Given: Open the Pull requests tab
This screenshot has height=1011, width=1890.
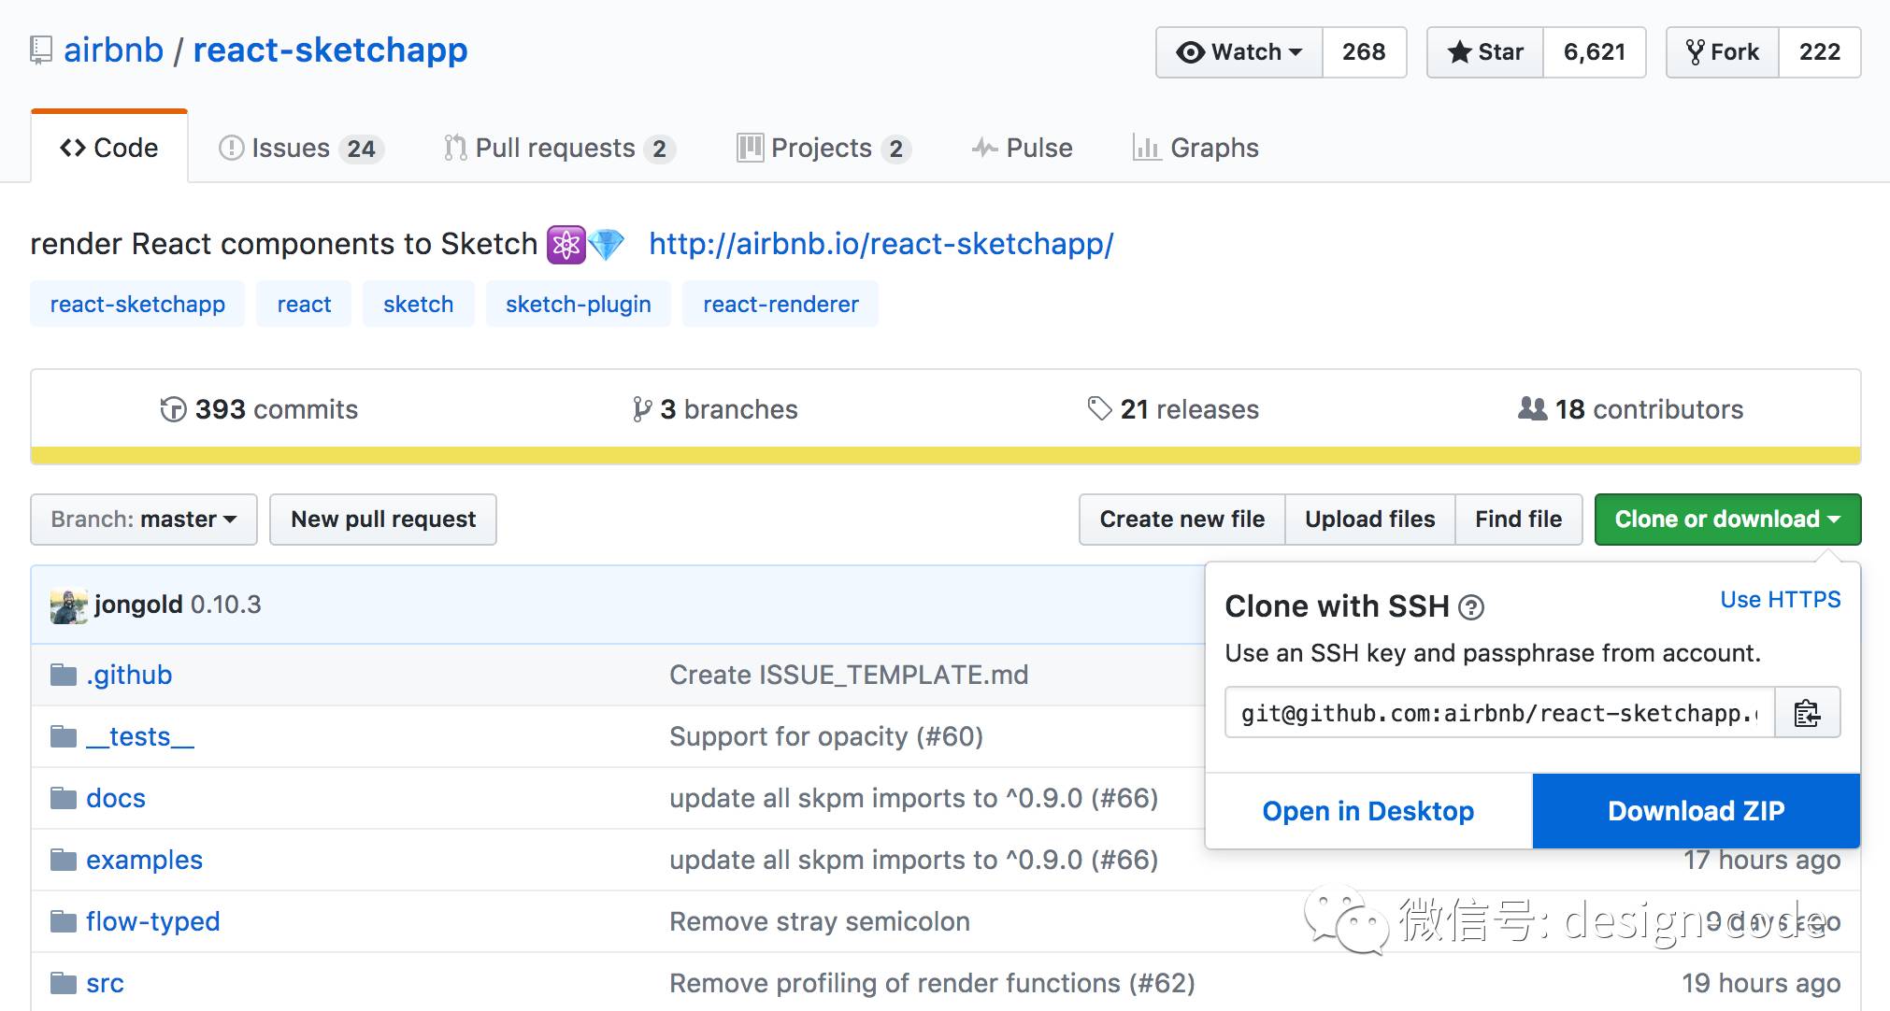Looking at the screenshot, I should pos(557,149).
